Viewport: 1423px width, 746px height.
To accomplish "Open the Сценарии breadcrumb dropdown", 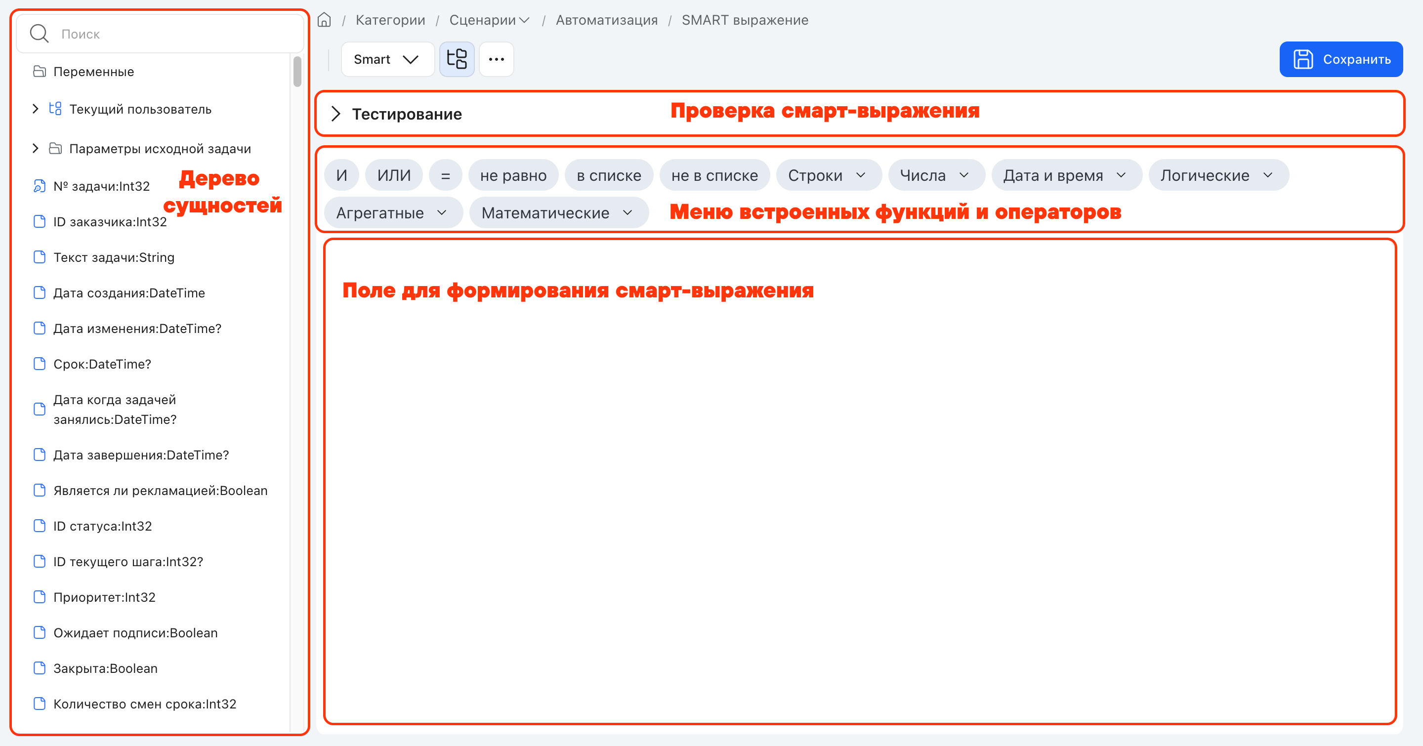I will (x=490, y=20).
